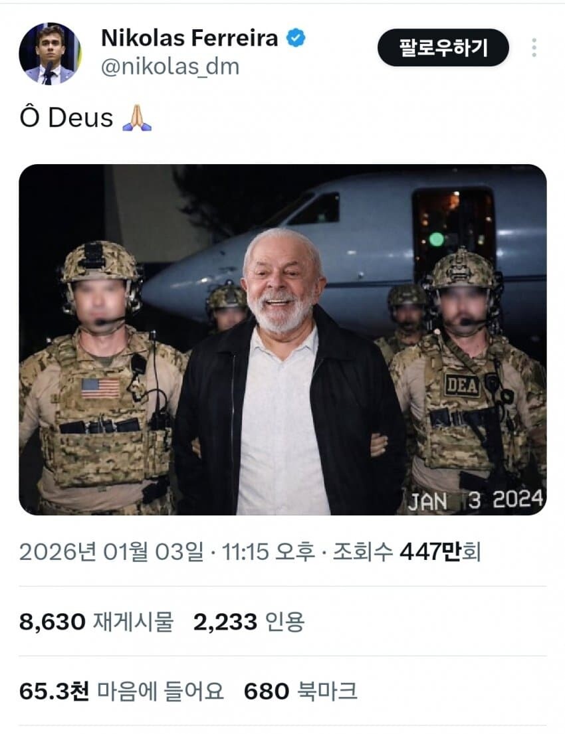
Task: Click the 680 북마크 bookmarks count
Action: click(300, 691)
